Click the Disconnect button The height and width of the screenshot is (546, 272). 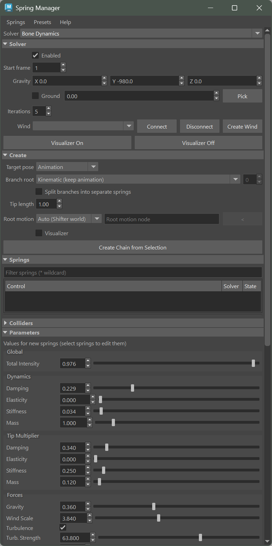(x=200, y=126)
